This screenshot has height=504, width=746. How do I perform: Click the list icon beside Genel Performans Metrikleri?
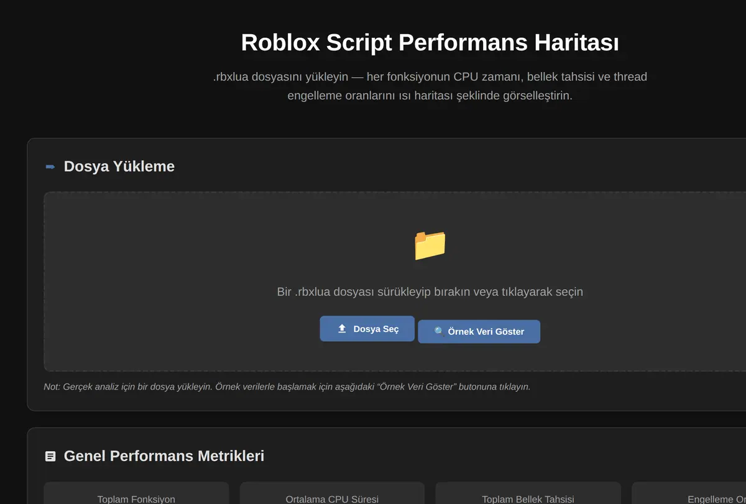[x=50, y=456]
